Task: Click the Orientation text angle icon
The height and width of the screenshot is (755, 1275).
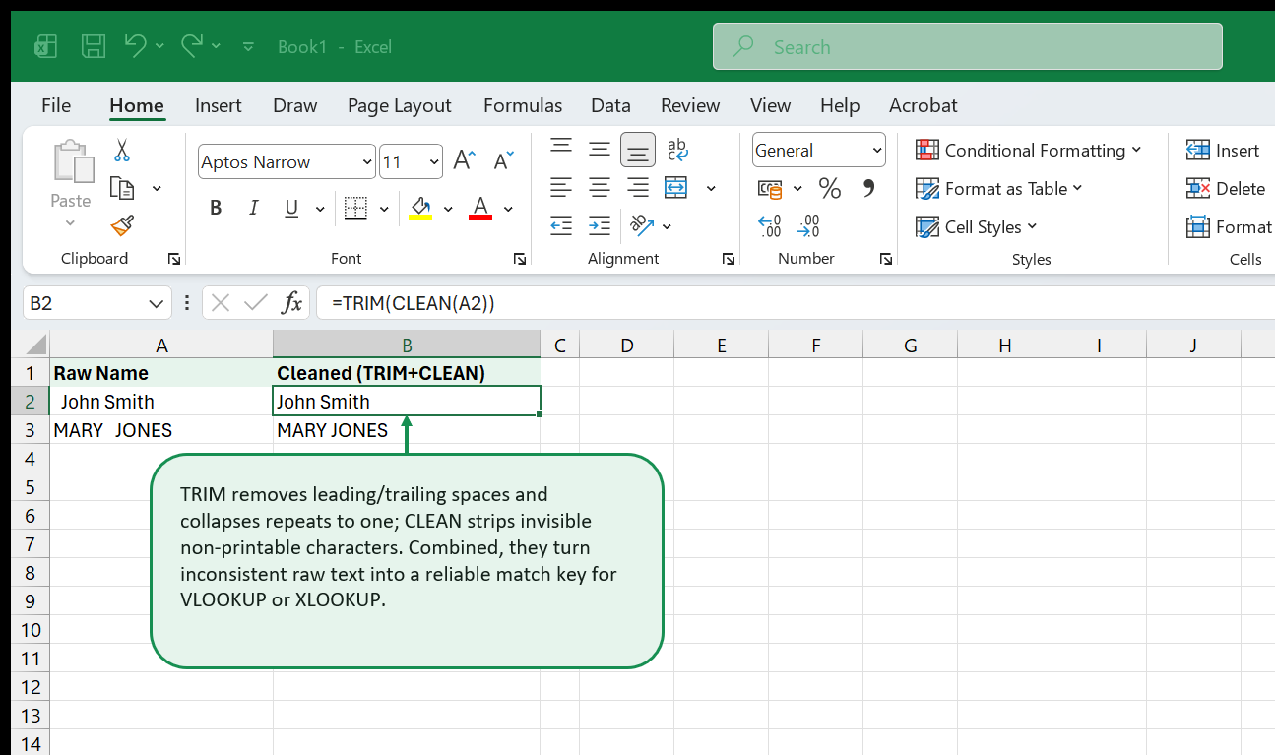Action: pyautogui.click(x=642, y=225)
